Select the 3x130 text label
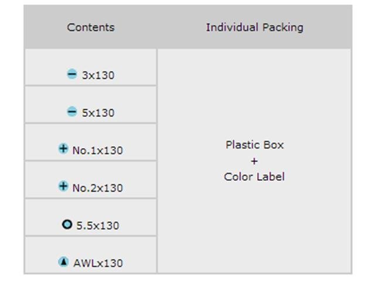This screenshot has height=281, width=375. click(98, 76)
